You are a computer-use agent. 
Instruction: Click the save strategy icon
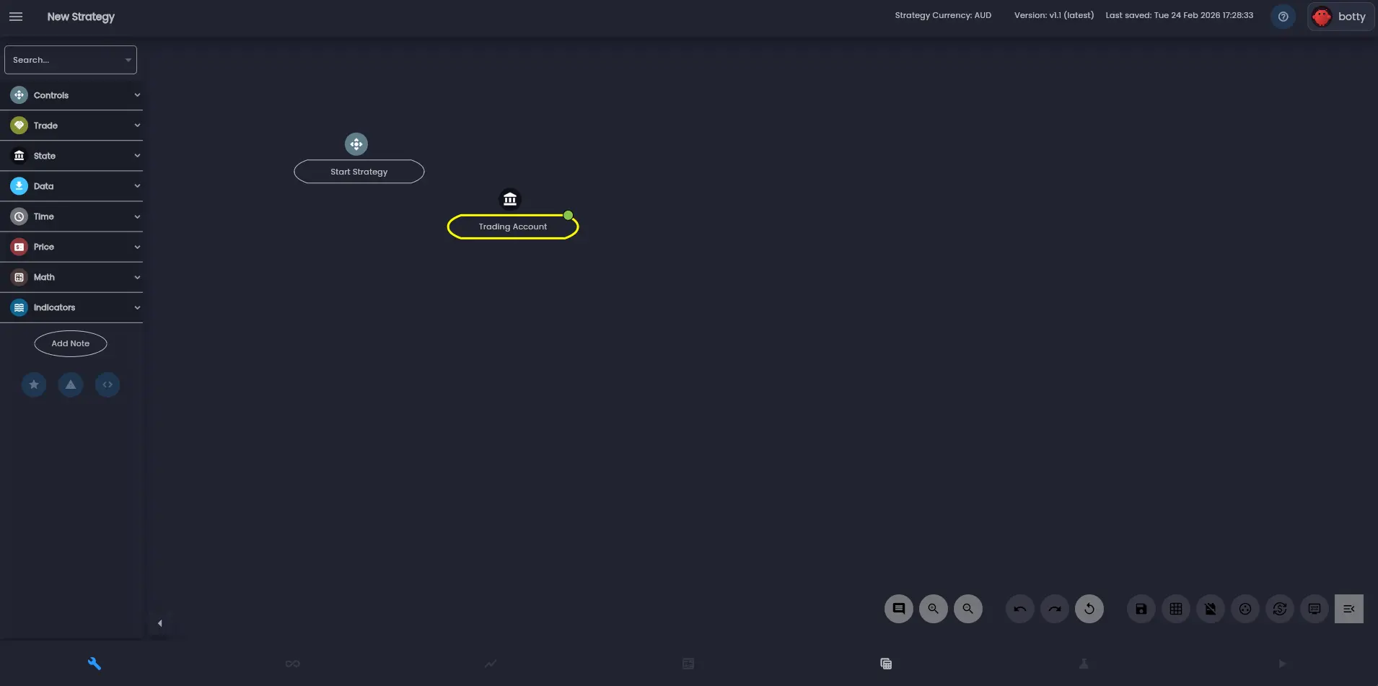pos(1140,609)
